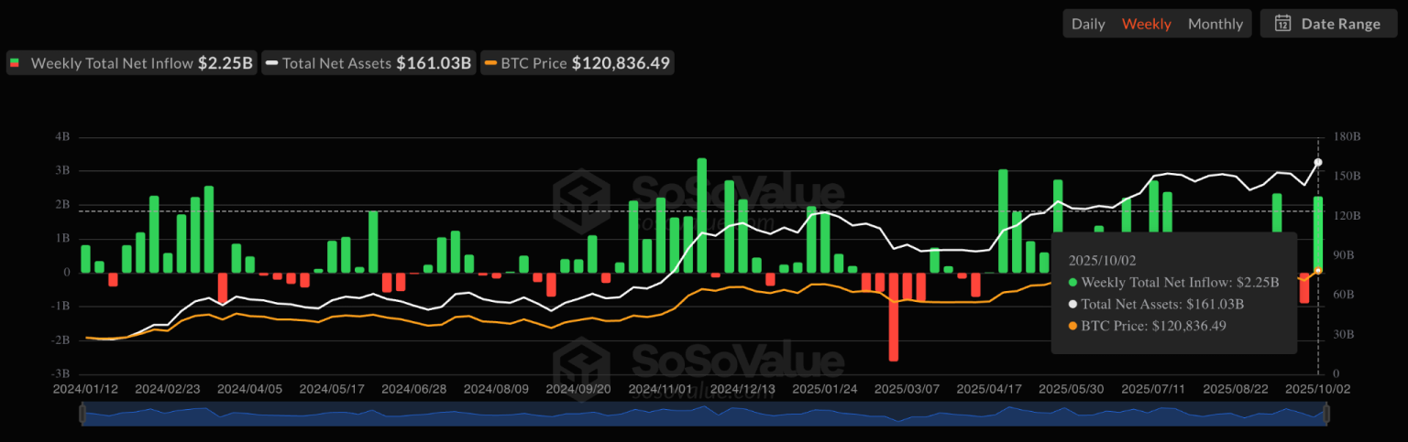Click the lower SoSoValue watermark logo
This screenshot has width=1408, height=442.
(582, 359)
